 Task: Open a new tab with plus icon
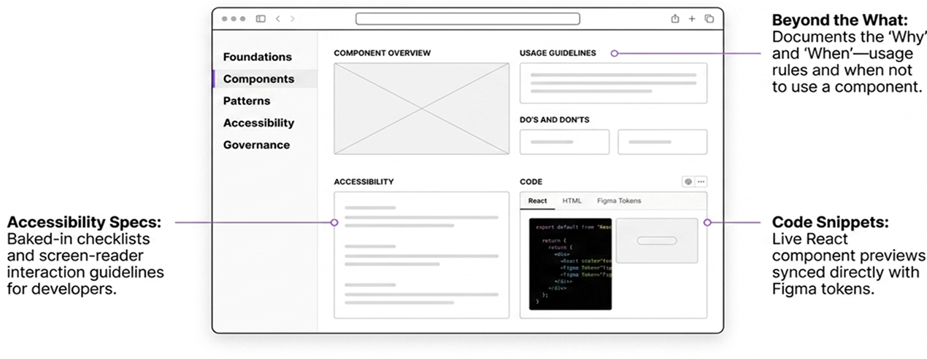tap(692, 19)
